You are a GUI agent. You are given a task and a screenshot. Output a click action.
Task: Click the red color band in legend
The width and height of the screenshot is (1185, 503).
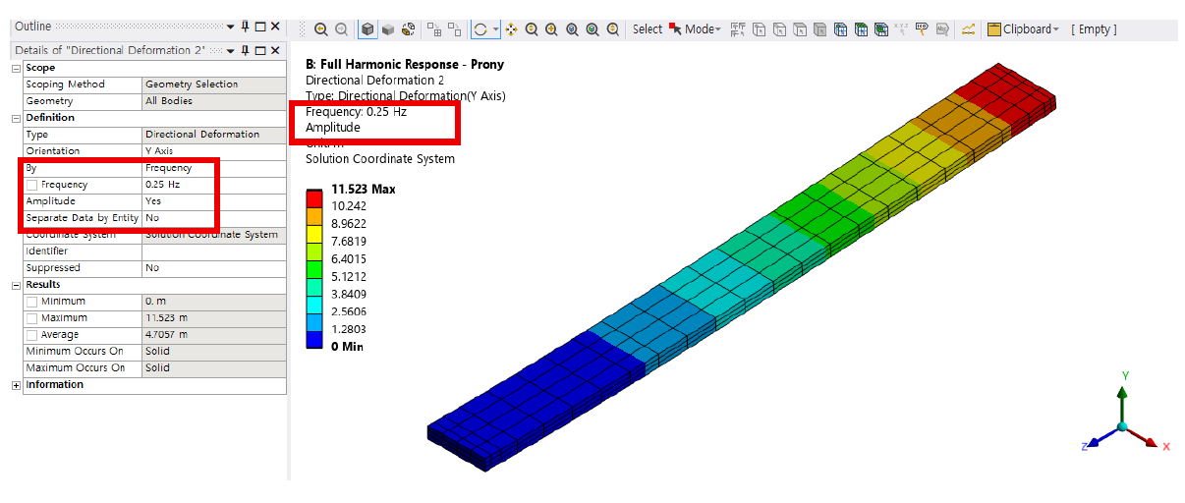point(314,199)
